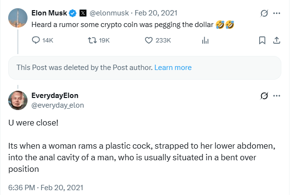
Task: Open the view analytics bar-chart icon
Action: click(204, 41)
